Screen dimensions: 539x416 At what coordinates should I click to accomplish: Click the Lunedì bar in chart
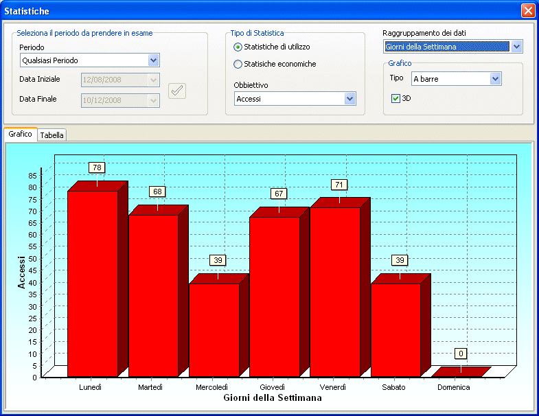pyautogui.click(x=93, y=284)
